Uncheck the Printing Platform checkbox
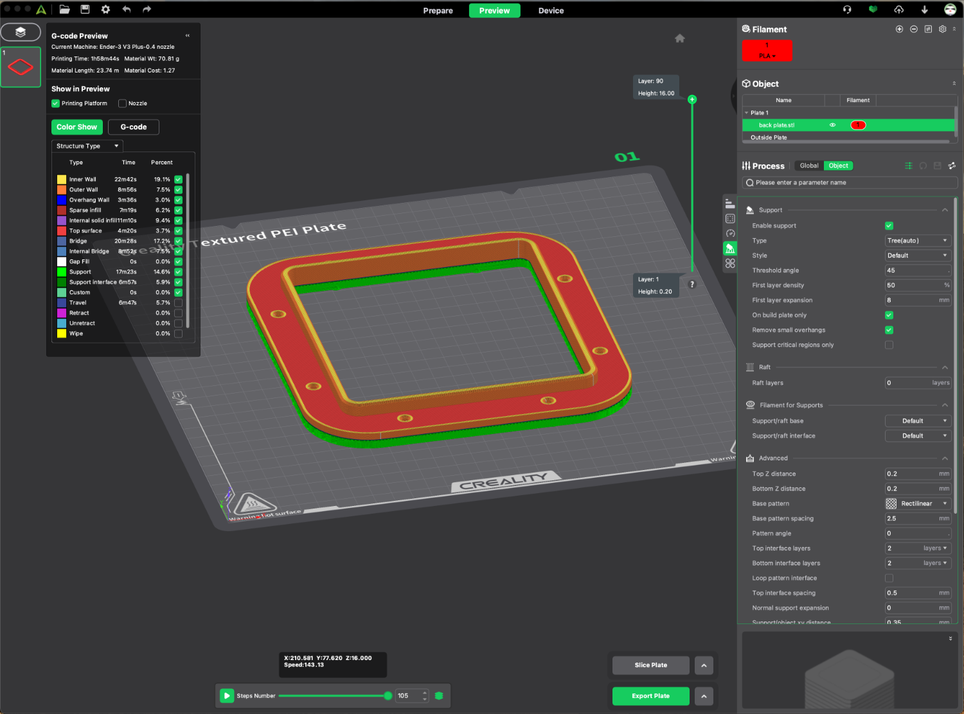964x714 pixels. (55, 103)
